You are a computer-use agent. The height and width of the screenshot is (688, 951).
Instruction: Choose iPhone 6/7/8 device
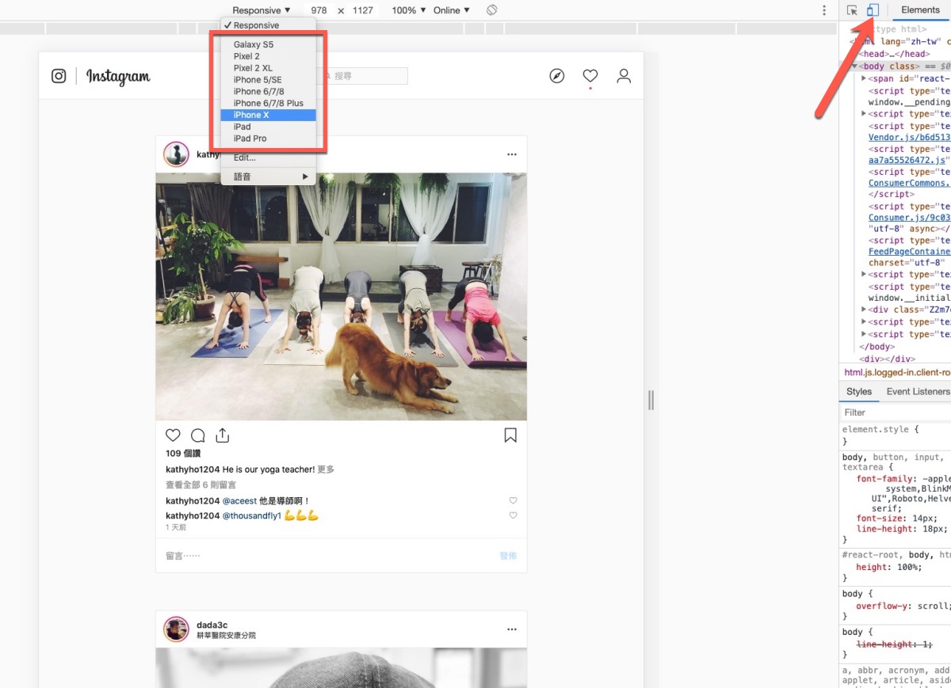pos(268,92)
